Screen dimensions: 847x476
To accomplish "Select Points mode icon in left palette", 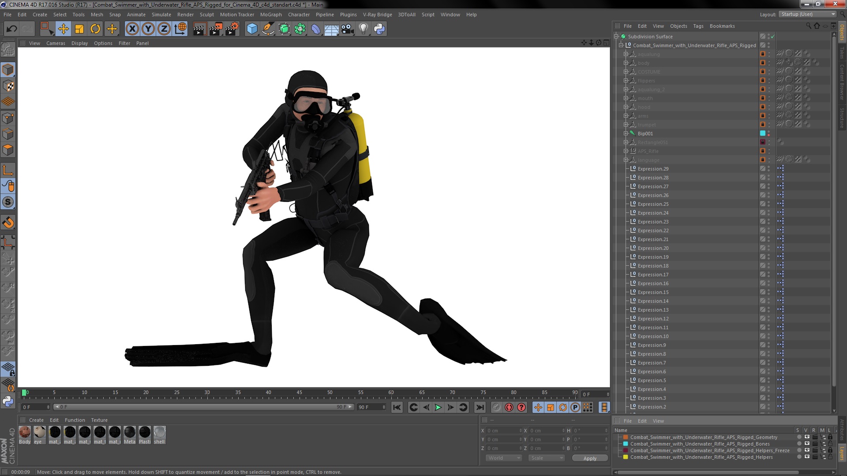I will (8, 118).
